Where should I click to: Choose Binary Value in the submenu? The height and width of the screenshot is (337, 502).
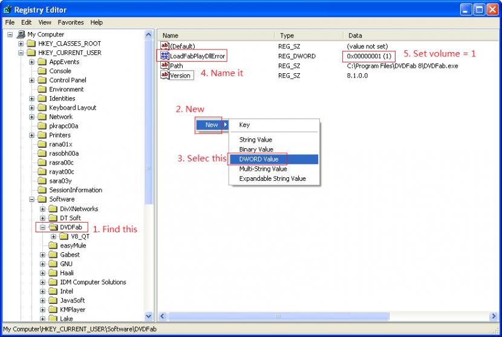(274, 149)
